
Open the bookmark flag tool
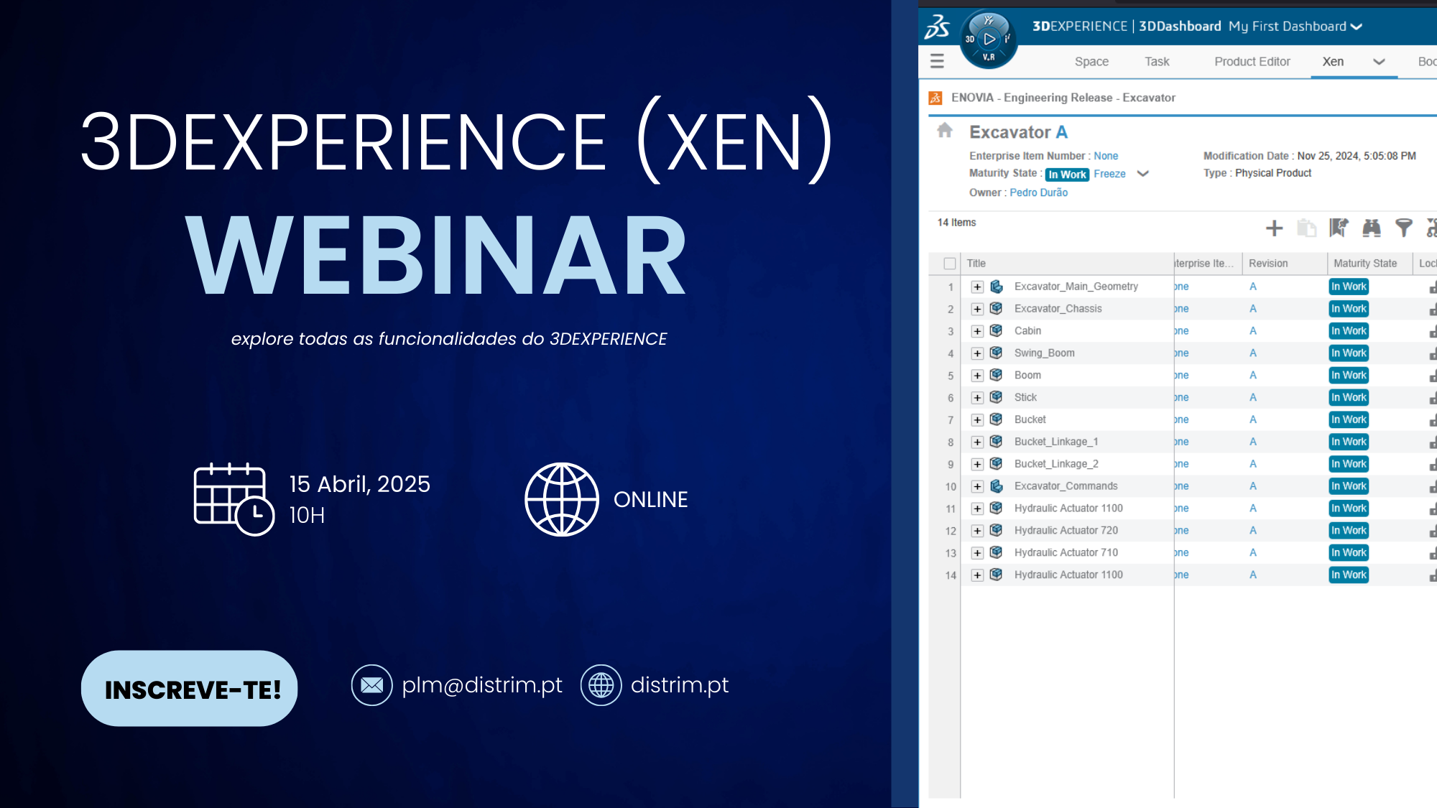[1339, 228]
